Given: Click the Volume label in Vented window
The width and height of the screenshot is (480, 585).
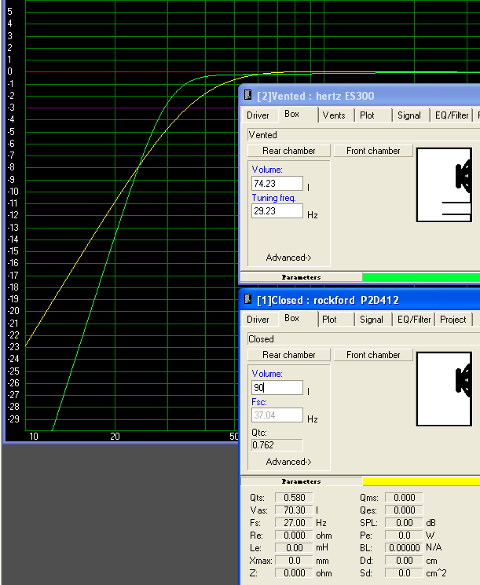Looking at the screenshot, I should (267, 170).
